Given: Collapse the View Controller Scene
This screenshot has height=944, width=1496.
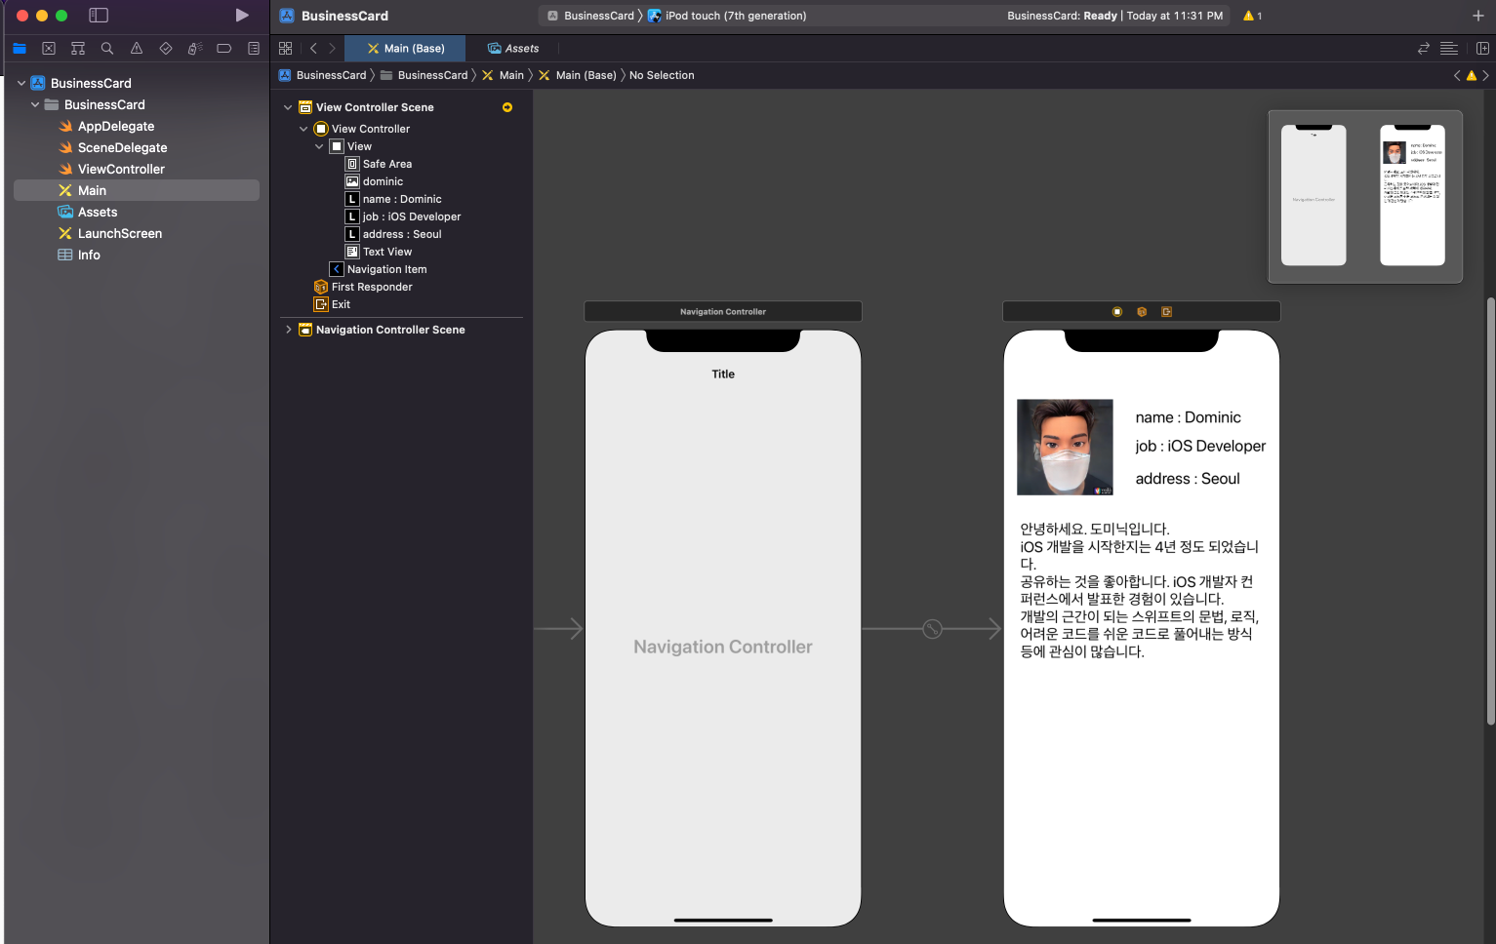Looking at the screenshot, I should coord(287,106).
